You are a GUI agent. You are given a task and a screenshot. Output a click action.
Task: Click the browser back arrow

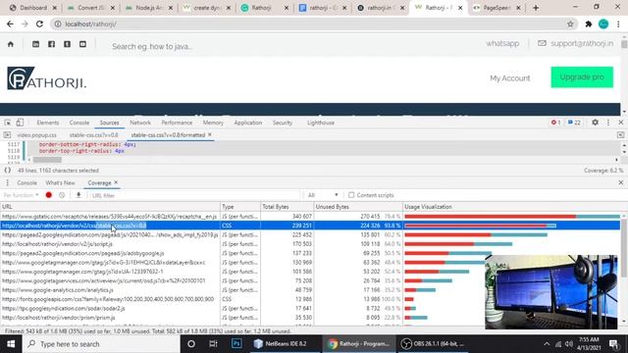click(10, 24)
